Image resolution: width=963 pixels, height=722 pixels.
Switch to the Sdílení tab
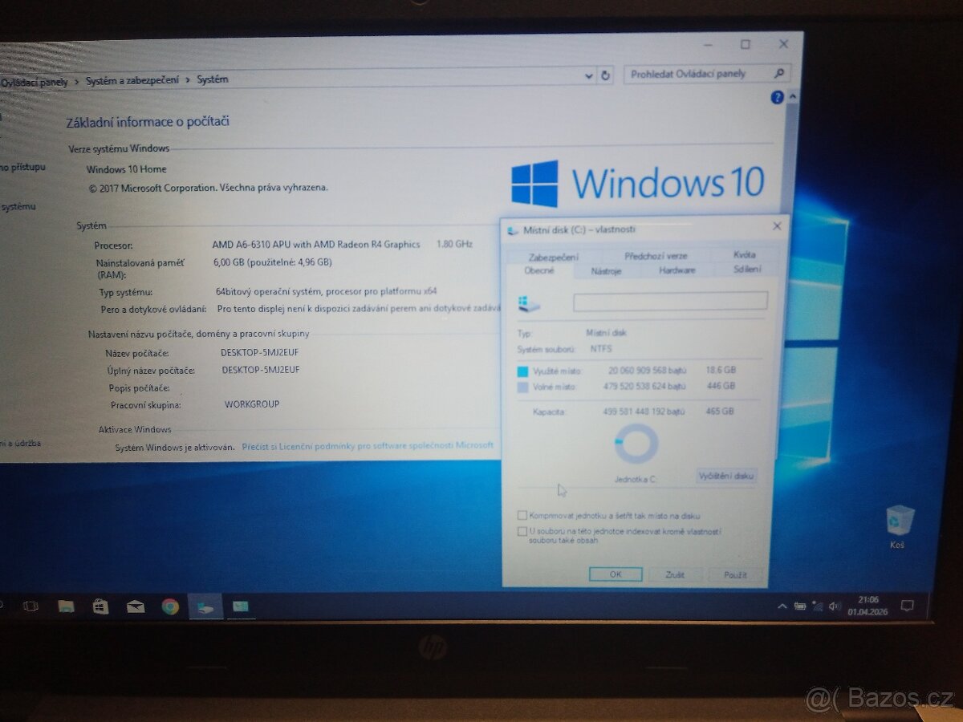pos(747,270)
